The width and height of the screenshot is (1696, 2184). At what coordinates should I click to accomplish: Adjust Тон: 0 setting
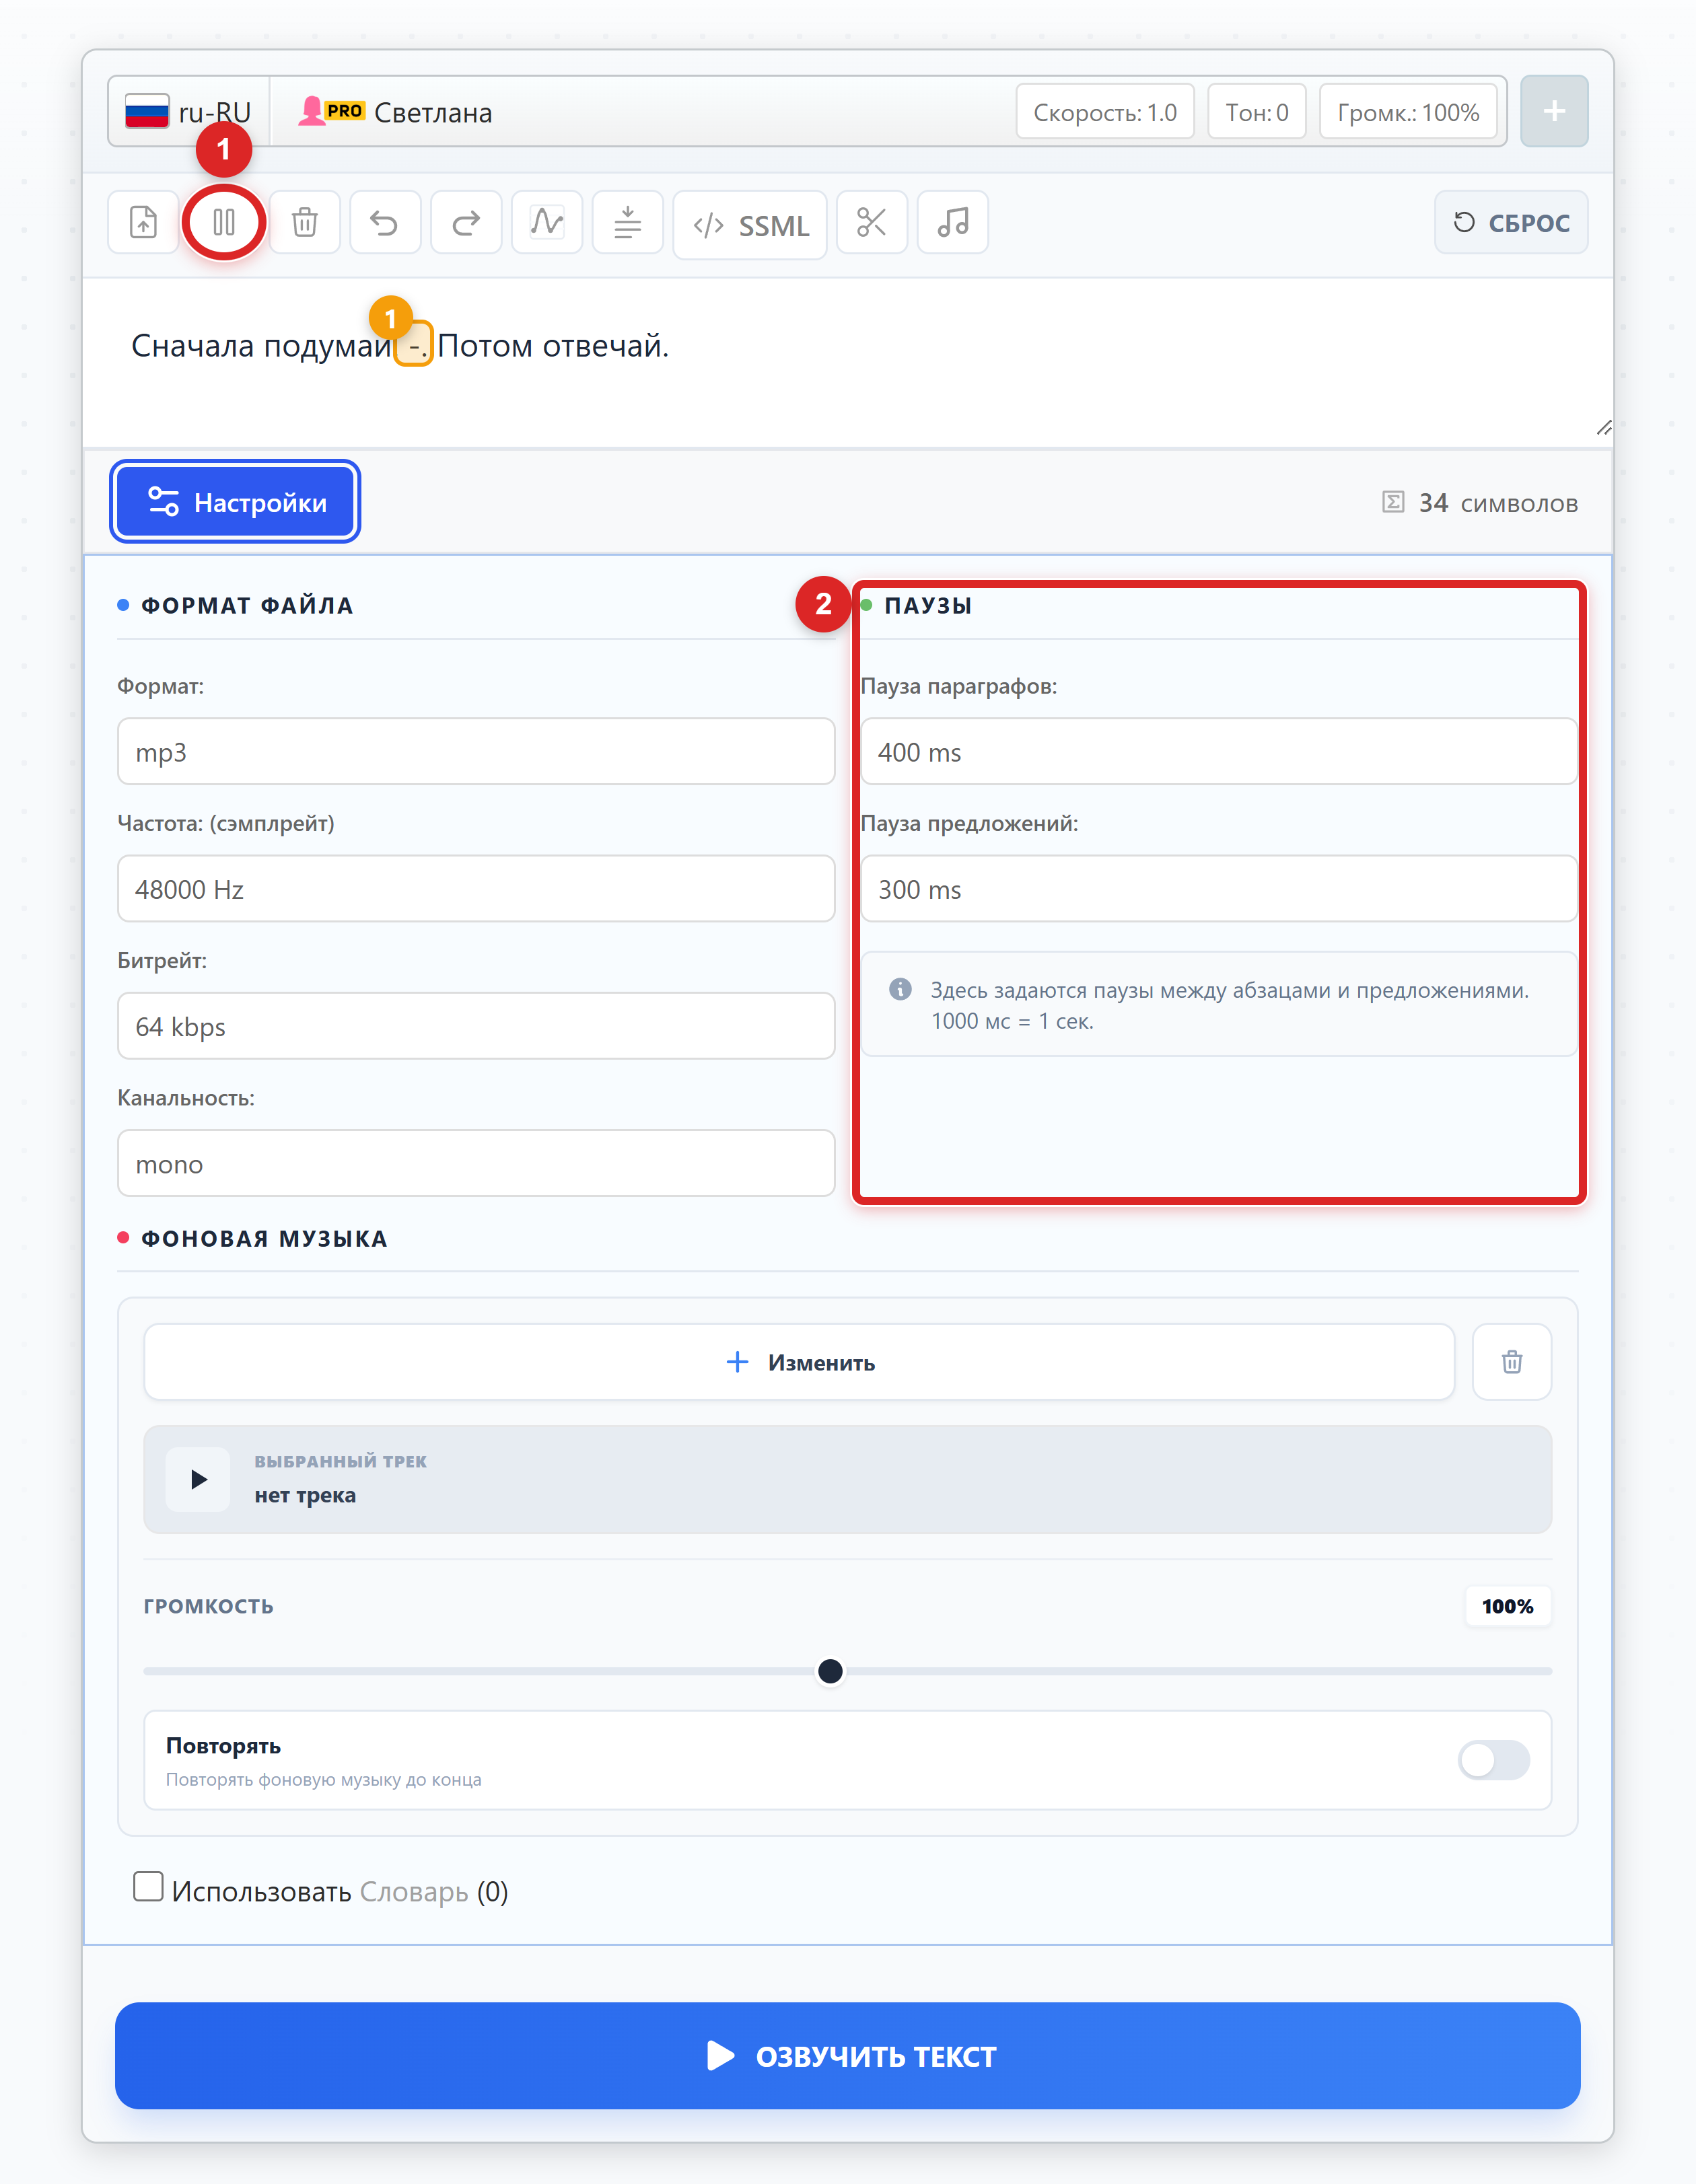click(x=1257, y=112)
